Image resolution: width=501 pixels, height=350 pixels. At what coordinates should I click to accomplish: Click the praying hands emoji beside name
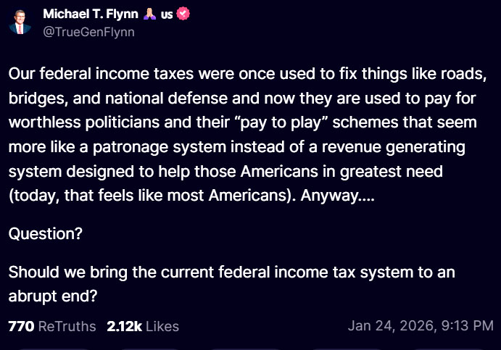click(149, 14)
